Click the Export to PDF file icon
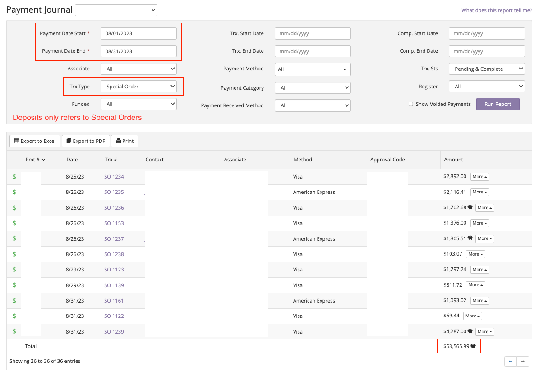539x376 pixels. pos(69,141)
